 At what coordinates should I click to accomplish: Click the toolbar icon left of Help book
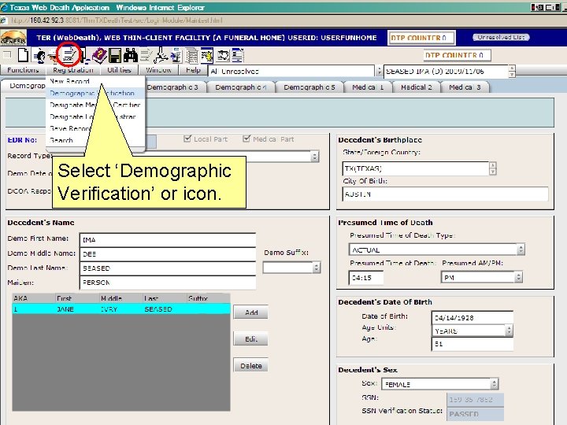click(84, 56)
